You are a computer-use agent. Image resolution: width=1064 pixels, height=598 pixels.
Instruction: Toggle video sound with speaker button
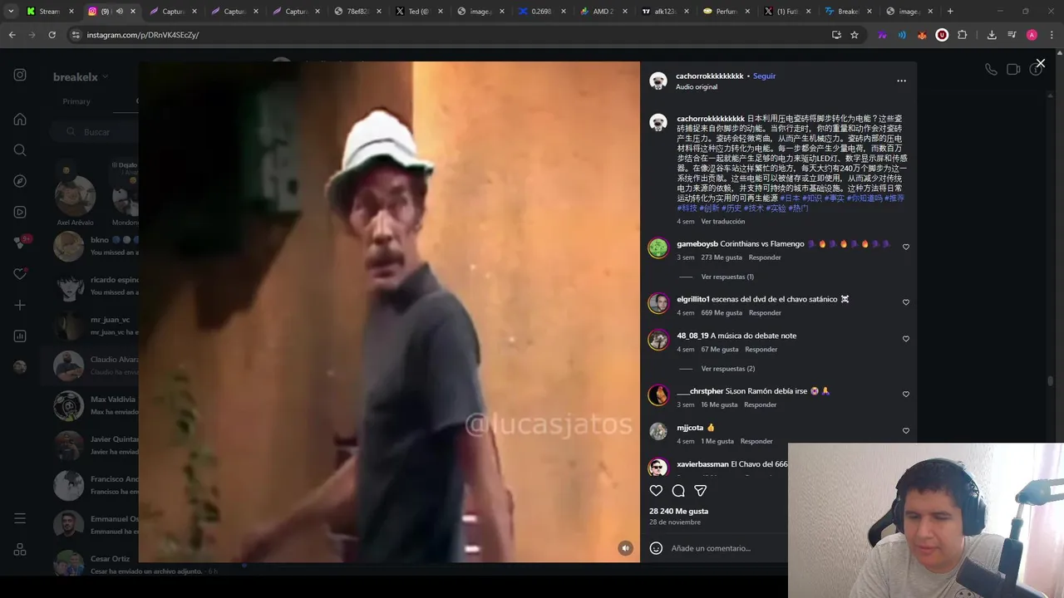tap(626, 548)
